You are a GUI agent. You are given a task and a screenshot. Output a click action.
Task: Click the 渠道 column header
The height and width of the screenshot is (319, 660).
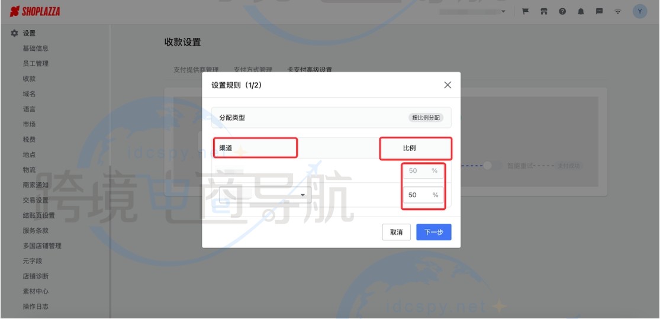click(226, 148)
